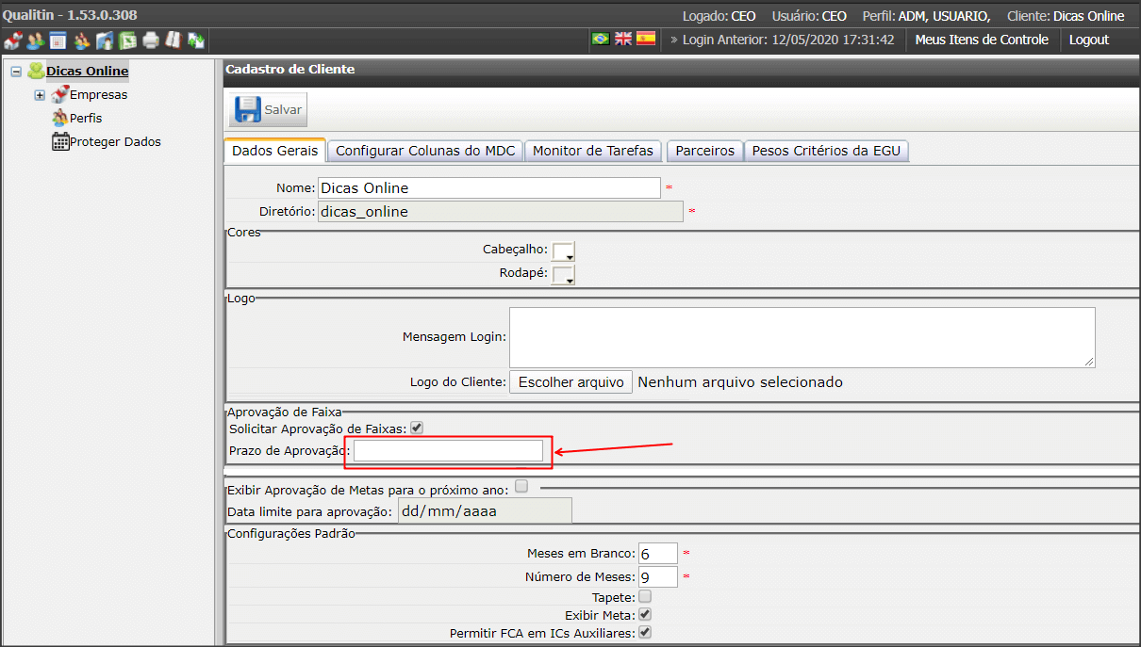1141x647 pixels.
Task: Select the Dados Gerais tab
Action: (x=275, y=151)
